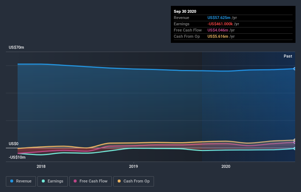Viewport: 301px width, 192px height.
Task: Click the Sep 30 2020 tooltip date
Action: pyautogui.click(x=185, y=11)
